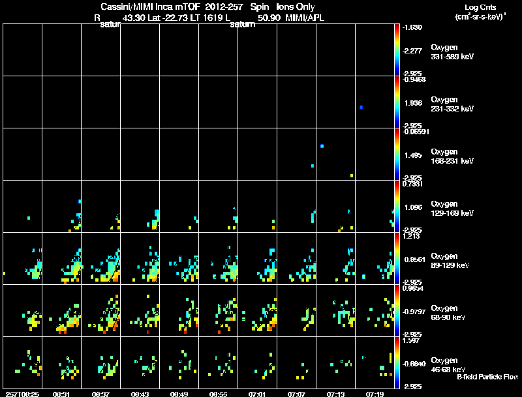This screenshot has width=522, height=397.
Task: Click the '1.213' color scale value
Action: (411, 236)
